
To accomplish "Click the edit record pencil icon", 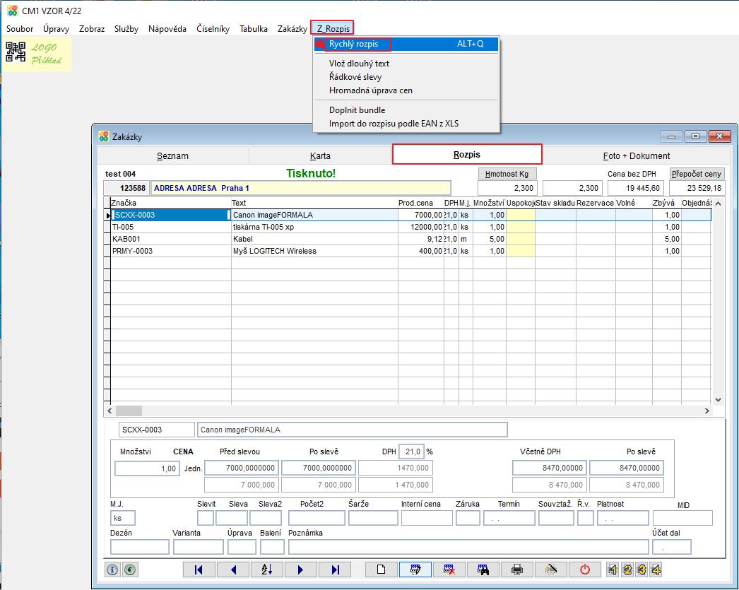I will point(415,570).
